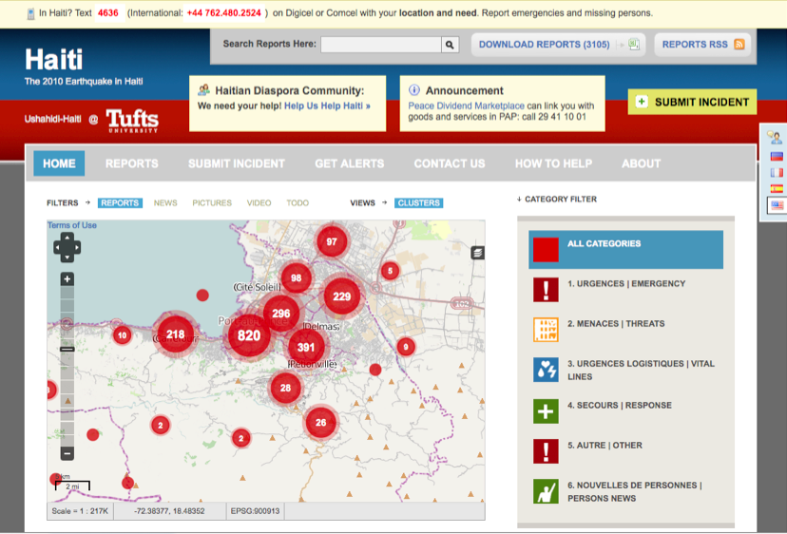Open the Reports menu tab
The height and width of the screenshot is (534, 787).
point(132,163)
